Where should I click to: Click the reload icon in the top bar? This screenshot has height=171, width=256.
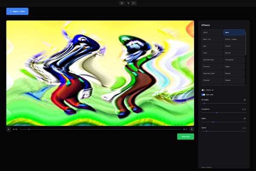(122, 3)
